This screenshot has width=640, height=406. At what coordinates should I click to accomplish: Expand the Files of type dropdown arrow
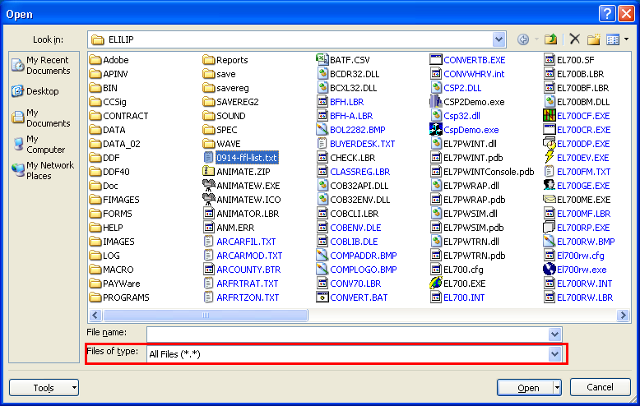tap(554, 354)
